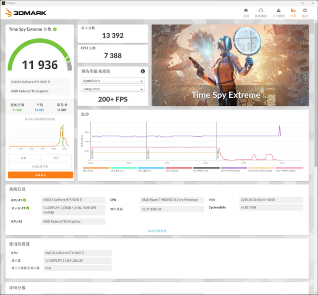Image resolution: width=318 pixels, height=295 pixels.
Task: Click the 加载 load button
Action: tap(24, 157)
